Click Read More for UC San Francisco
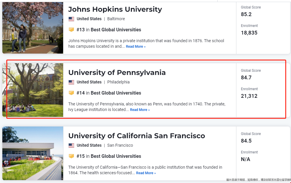 pos(146,173)
